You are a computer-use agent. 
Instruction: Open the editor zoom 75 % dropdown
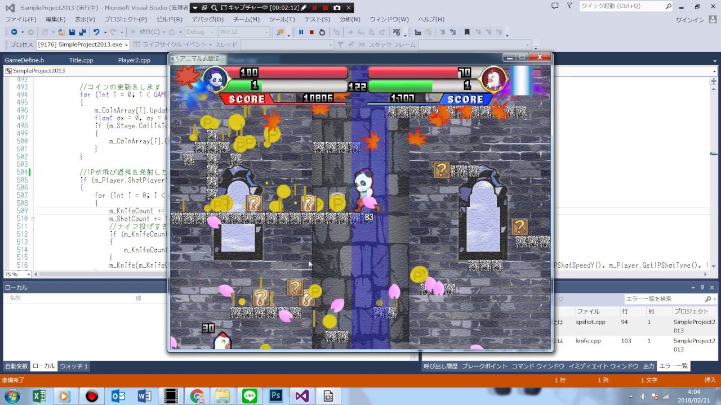17,274
